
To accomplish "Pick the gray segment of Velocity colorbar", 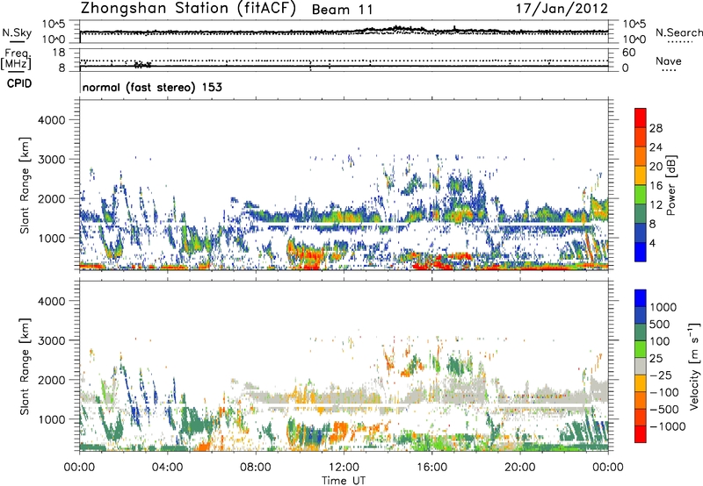I will coord(641,375).
